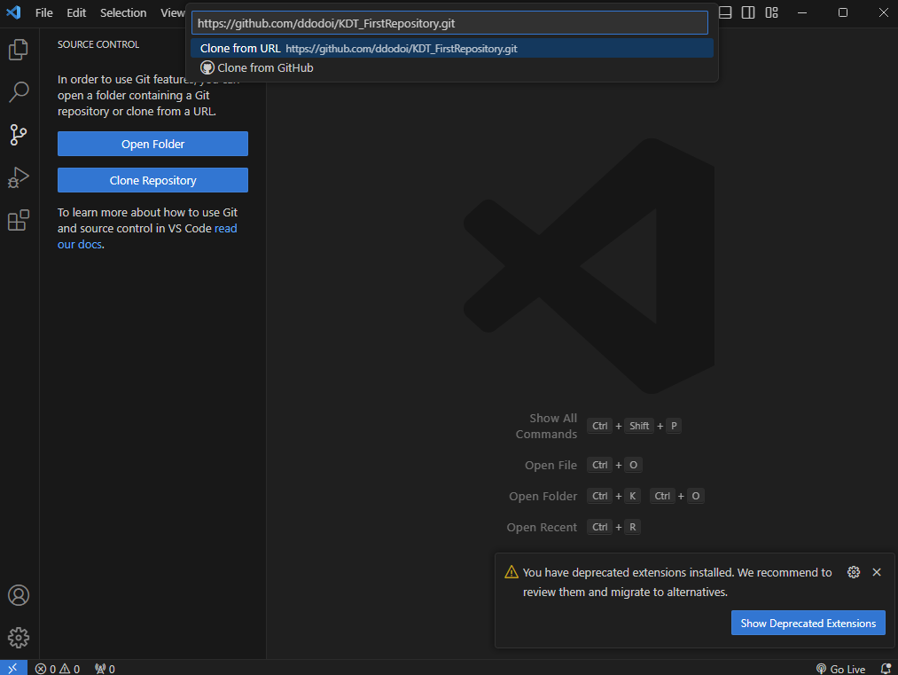Screen dimensions: 898x675
Task: Choose Clone from GitHub option
Action: pos(452,67)
